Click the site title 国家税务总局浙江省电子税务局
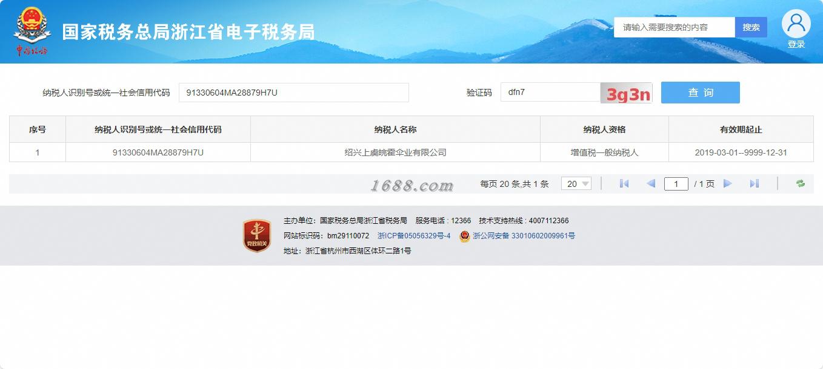 point(188,32)
